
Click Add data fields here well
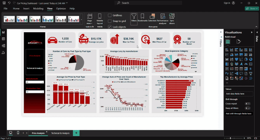pos(239,94)
